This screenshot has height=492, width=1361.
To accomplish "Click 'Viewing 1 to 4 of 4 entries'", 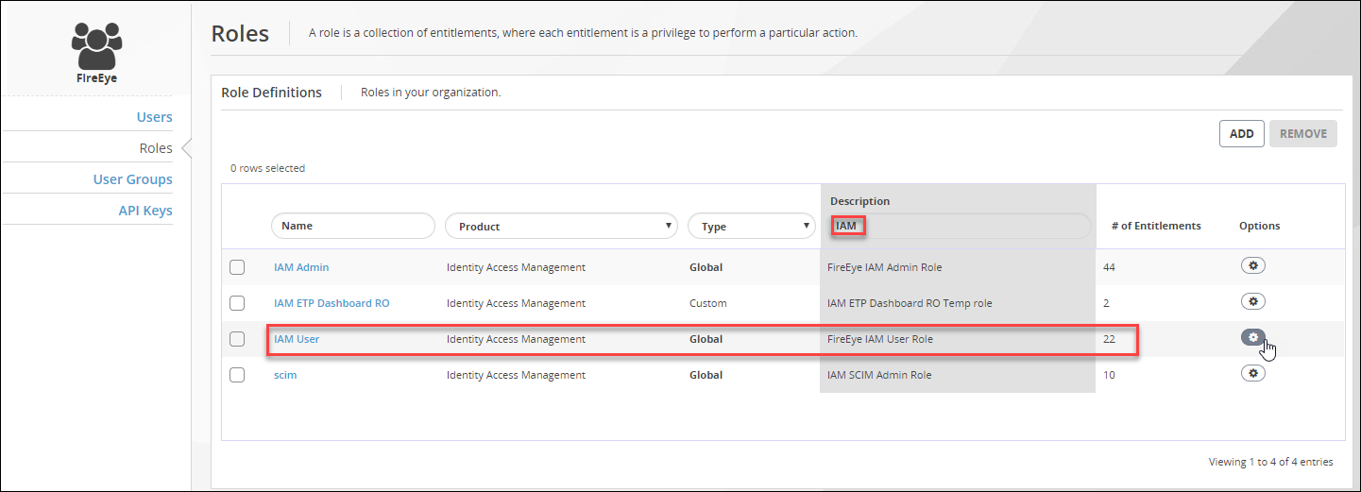I will [1271, 462].
